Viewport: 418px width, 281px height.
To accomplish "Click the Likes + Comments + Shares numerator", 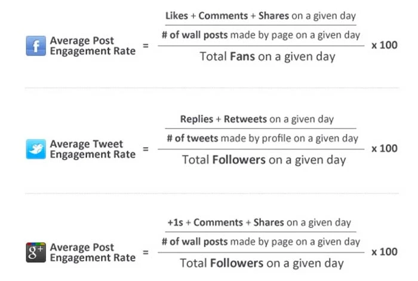I will (260, 15).
